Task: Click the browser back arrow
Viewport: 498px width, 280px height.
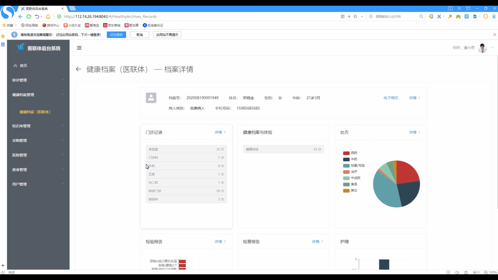Action: point(20,17)
